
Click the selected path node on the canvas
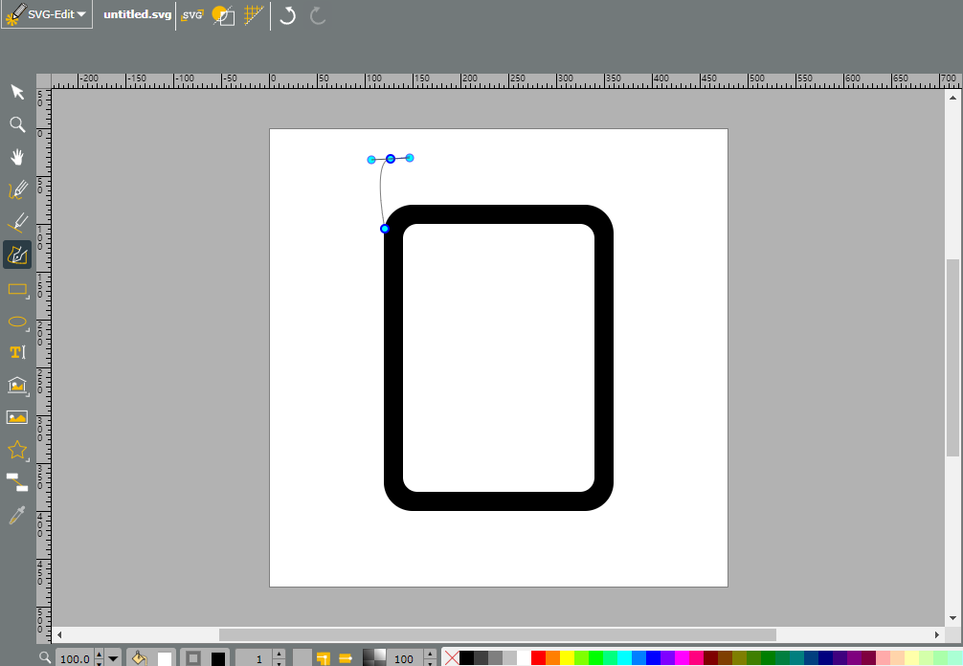[x=391, y=159]
